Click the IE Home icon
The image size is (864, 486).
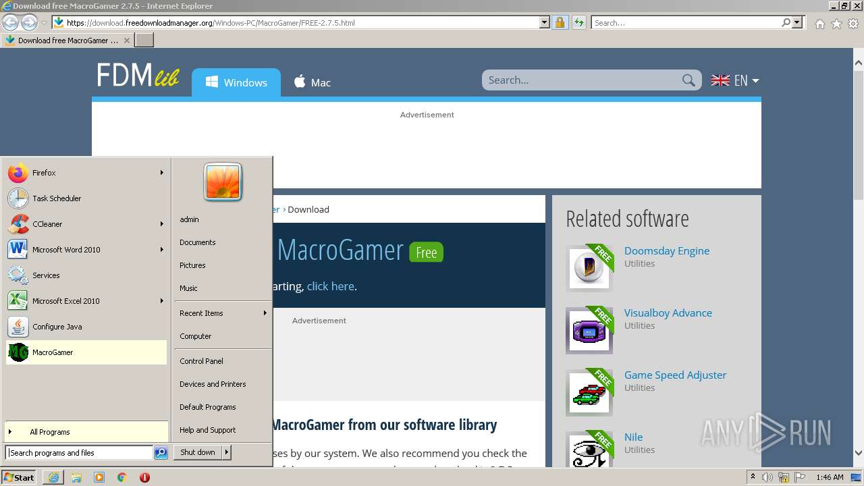click(819, 24)
